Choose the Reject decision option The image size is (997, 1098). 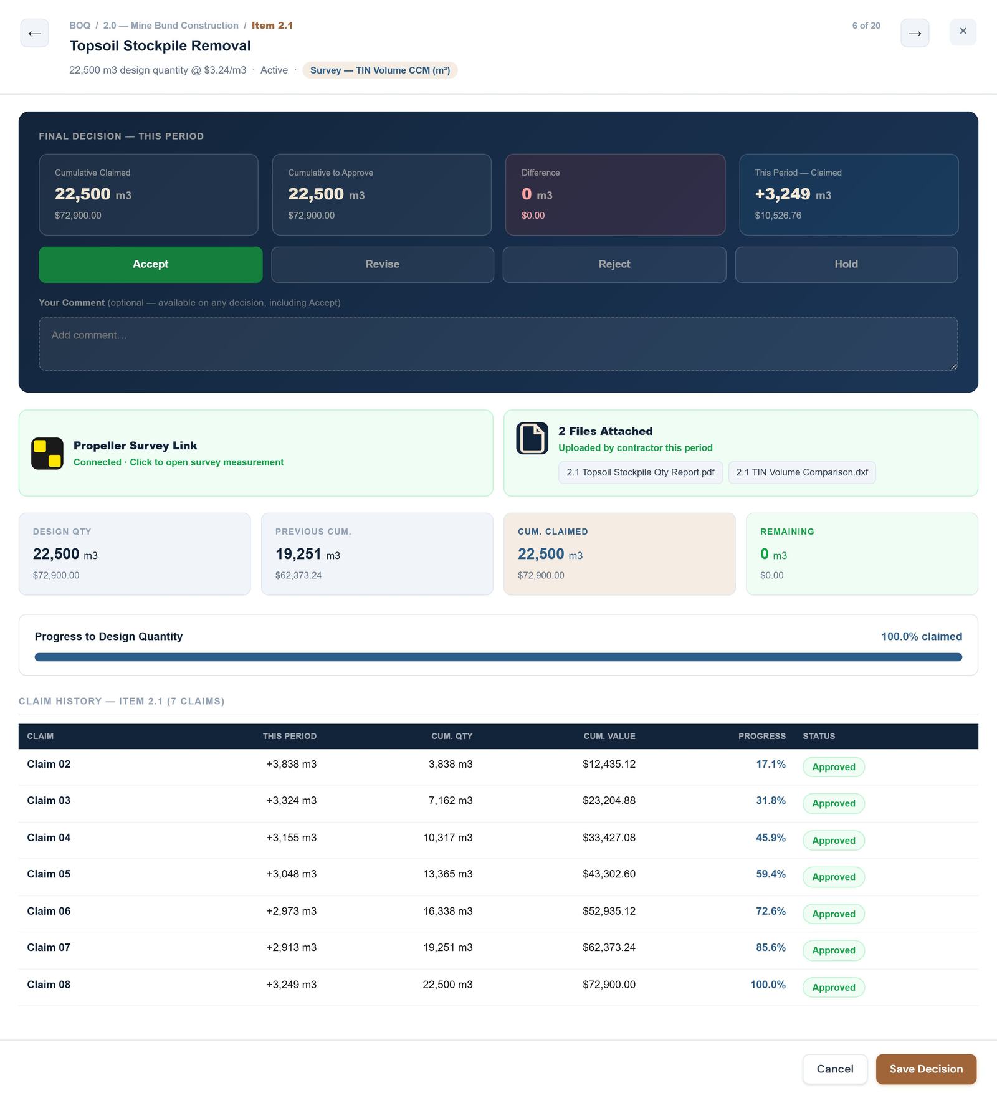(614, 264)
